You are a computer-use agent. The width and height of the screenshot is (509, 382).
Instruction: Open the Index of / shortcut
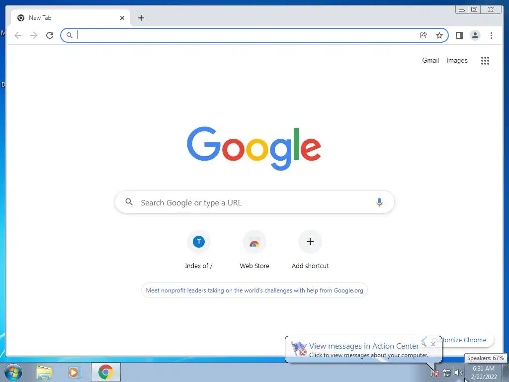point(199,250)
